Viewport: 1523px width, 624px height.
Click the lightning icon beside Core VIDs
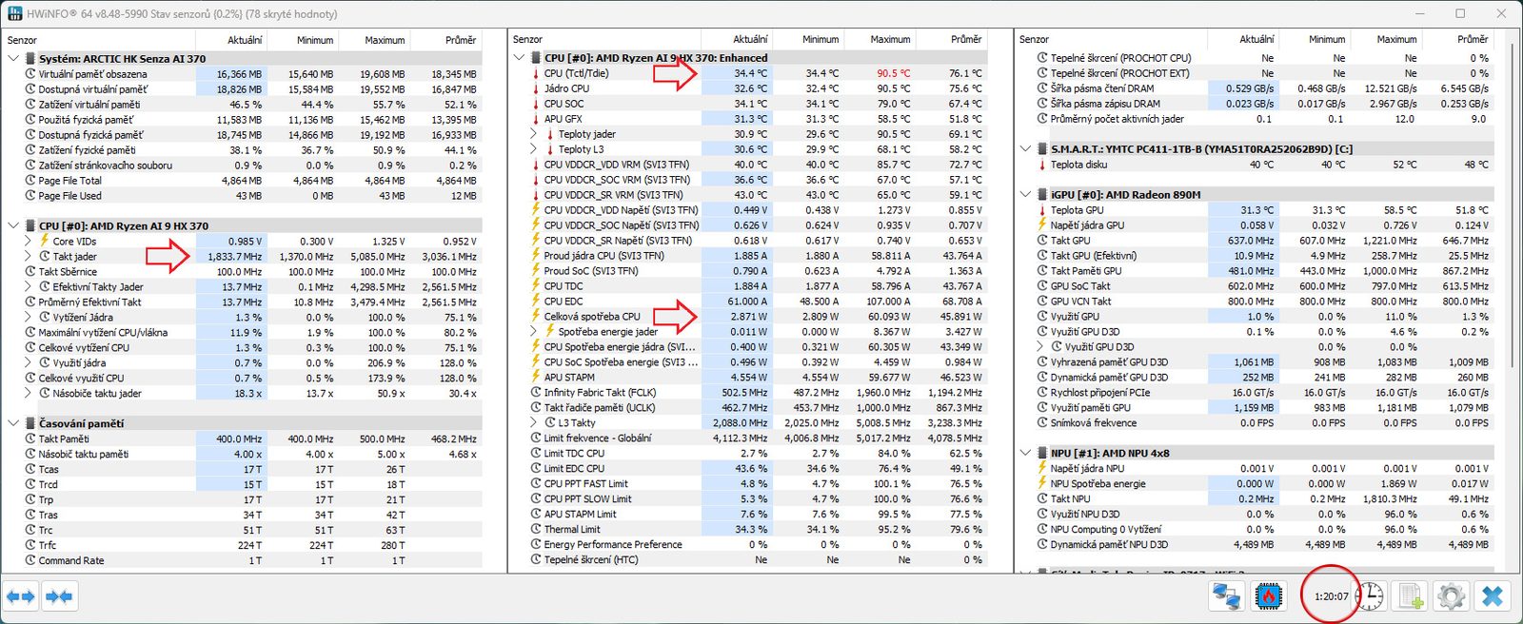(44, 241)
